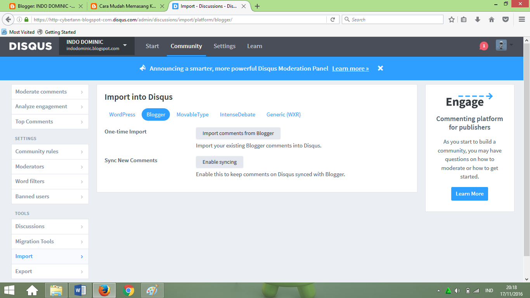Open Top Comments sidebar item
530x298 pixels.
pyautogui.click(x=50, y=122)
